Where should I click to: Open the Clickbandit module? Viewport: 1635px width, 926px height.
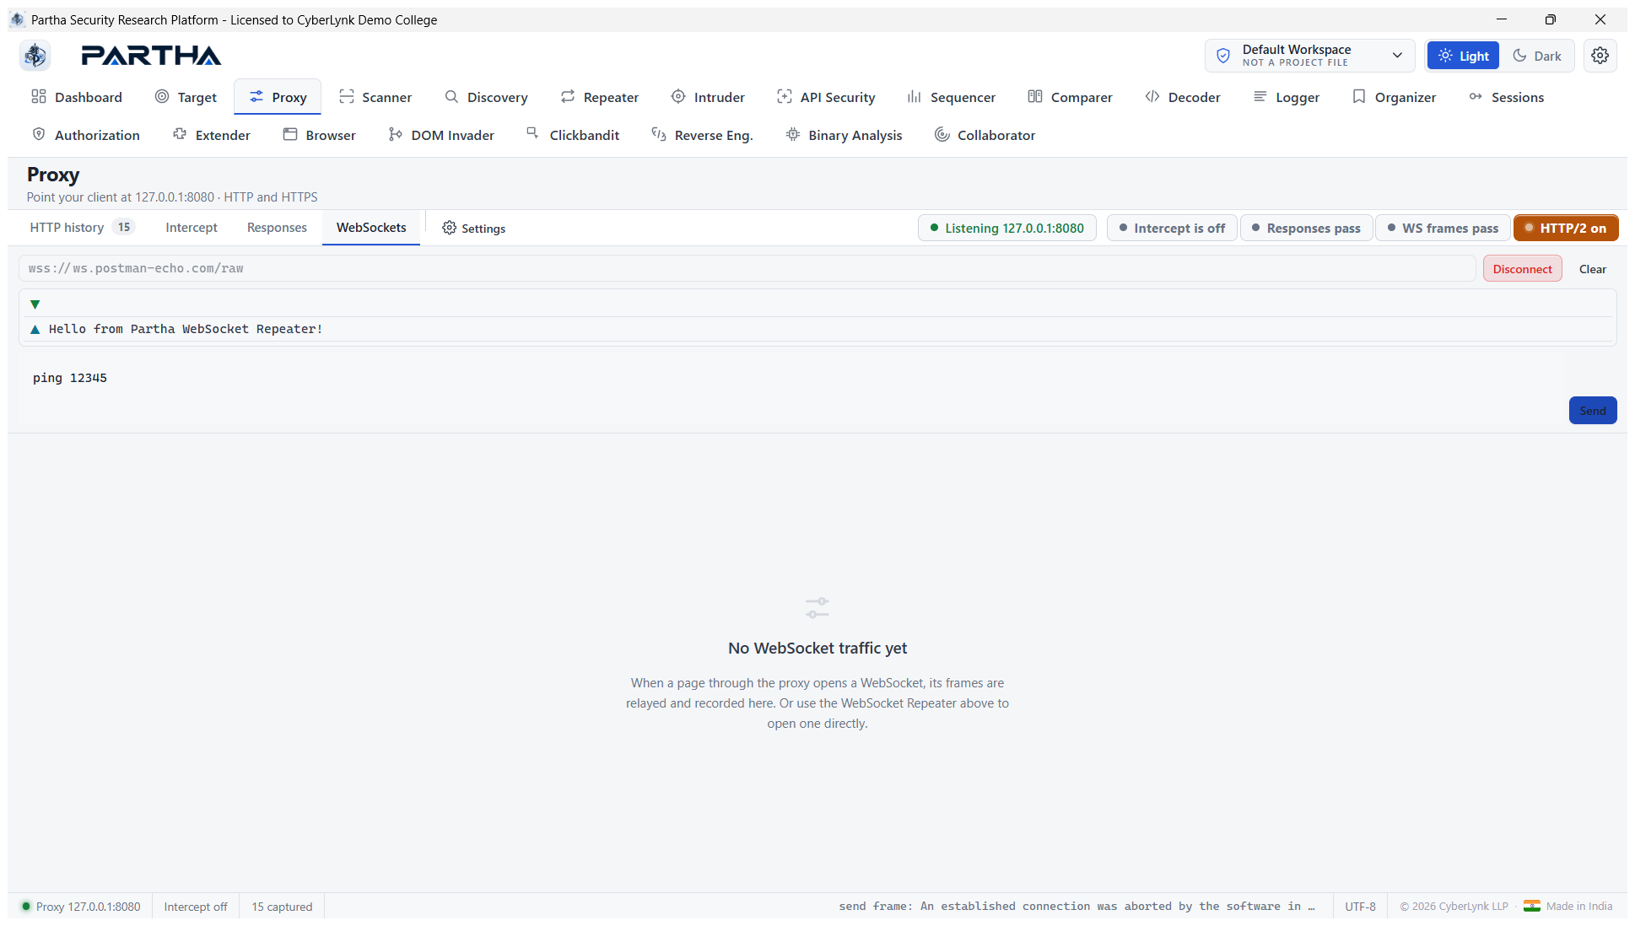tap(573, 135)
